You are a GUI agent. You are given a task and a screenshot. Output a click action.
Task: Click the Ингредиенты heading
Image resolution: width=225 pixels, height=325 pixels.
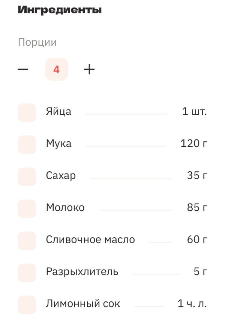tap(60, 10)
